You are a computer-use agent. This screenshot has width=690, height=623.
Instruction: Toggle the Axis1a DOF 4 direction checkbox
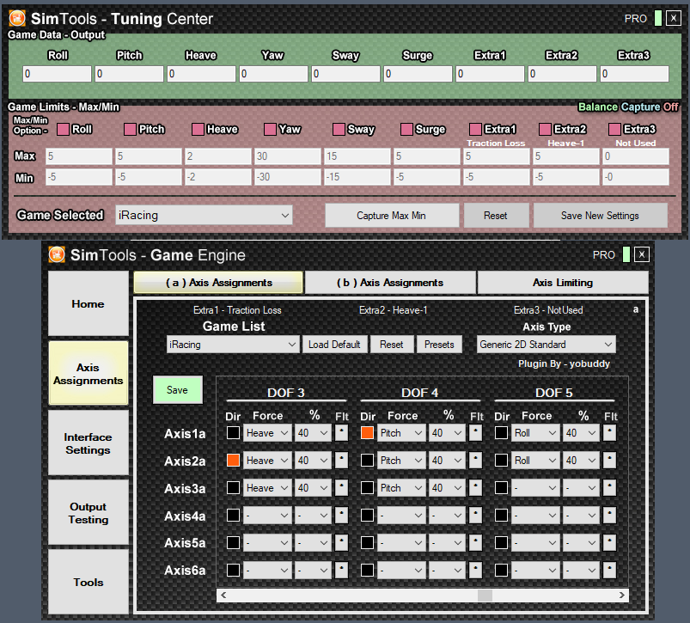tap(367, 433)
